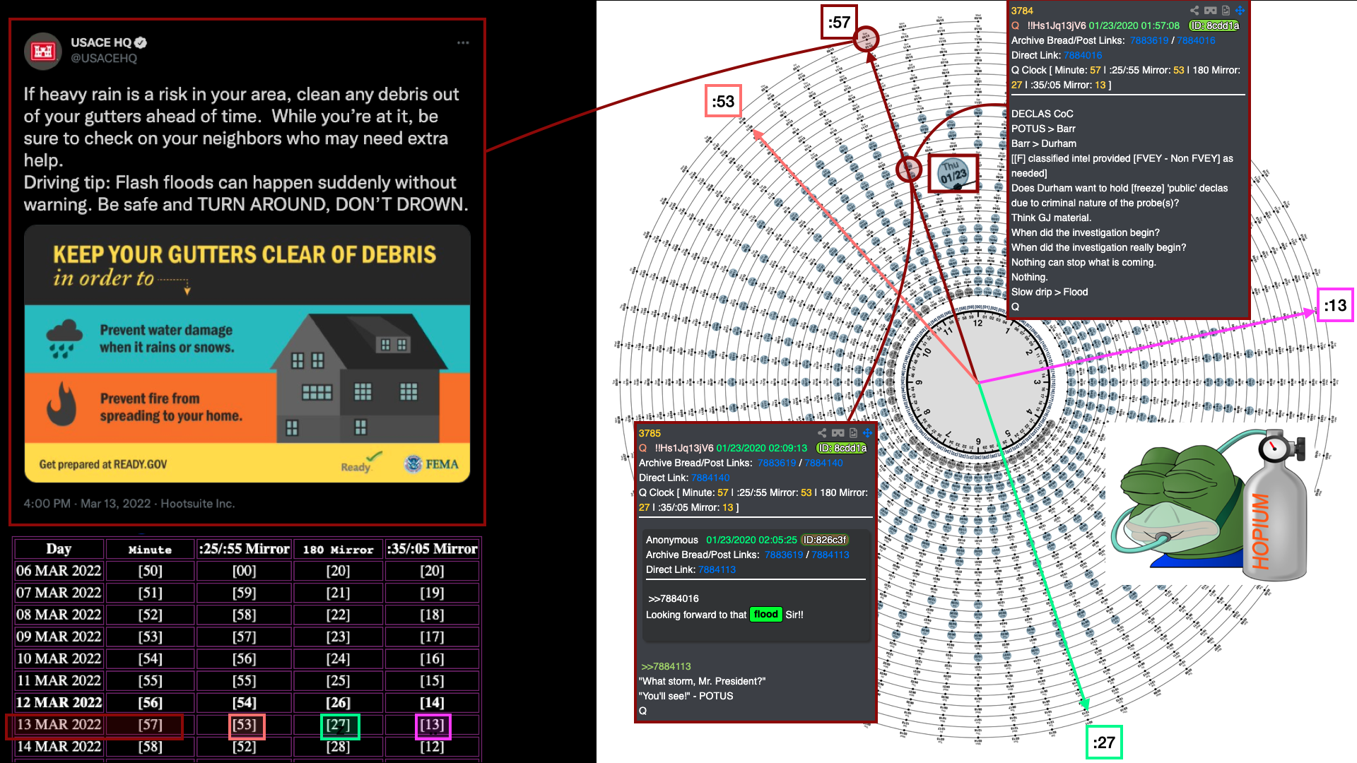Open the USACE HQ castle avatar

click(x=43, y=51)
